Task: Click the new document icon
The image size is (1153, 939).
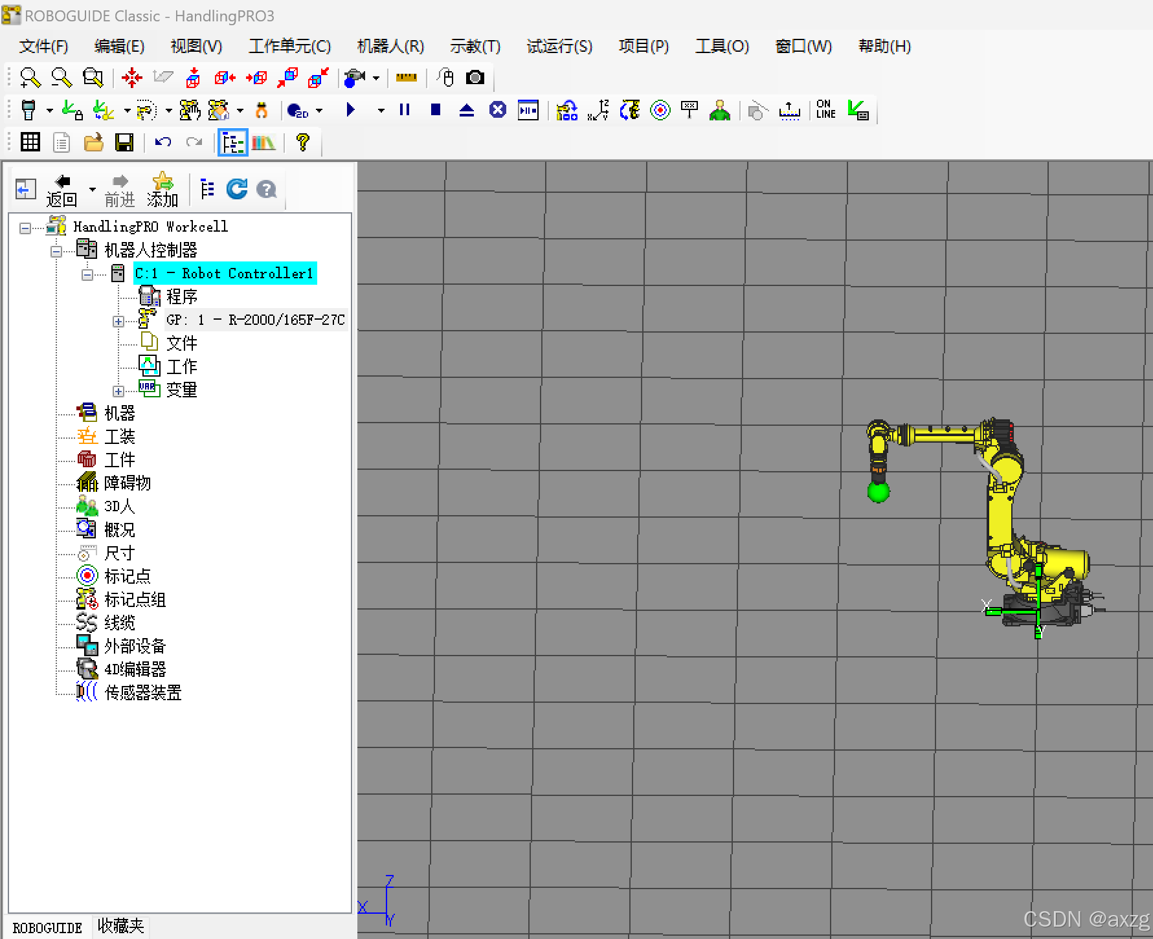Action: coord(62,142)
